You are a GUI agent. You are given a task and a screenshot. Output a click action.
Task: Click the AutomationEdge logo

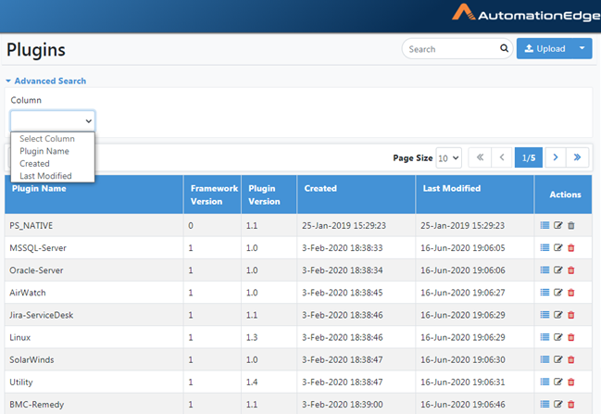pyautogui.click(x=526, y=13)
